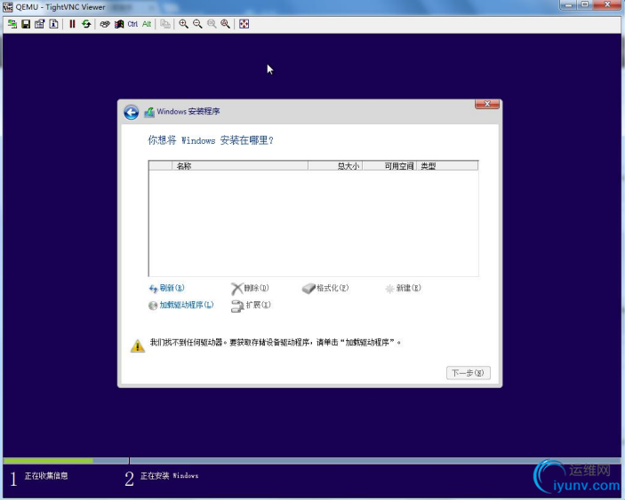Screen dimensions: 625x500
Task: Click the 可用空间 column header
Action: (x=389, y=166)
